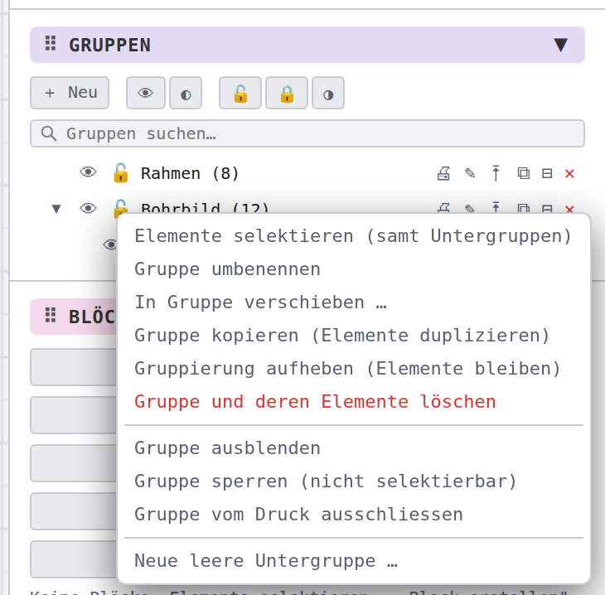This screenshot has width=605, height=595.
Task: Toggle visibility eye of Bohrbild group
Action: click(x=88, y=208)
